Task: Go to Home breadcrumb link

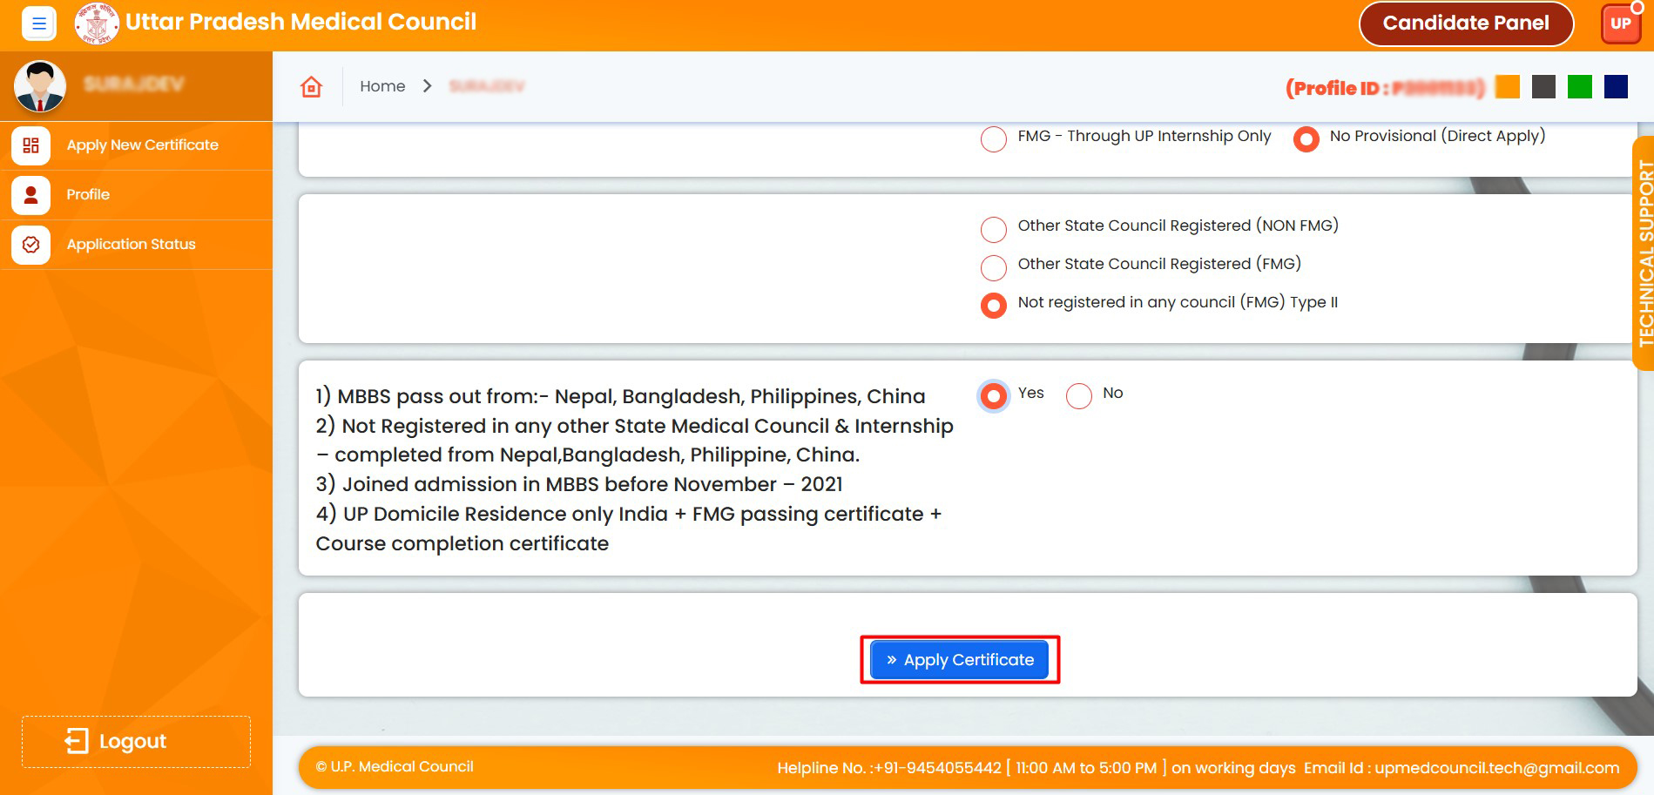Action: coord(382,86)
